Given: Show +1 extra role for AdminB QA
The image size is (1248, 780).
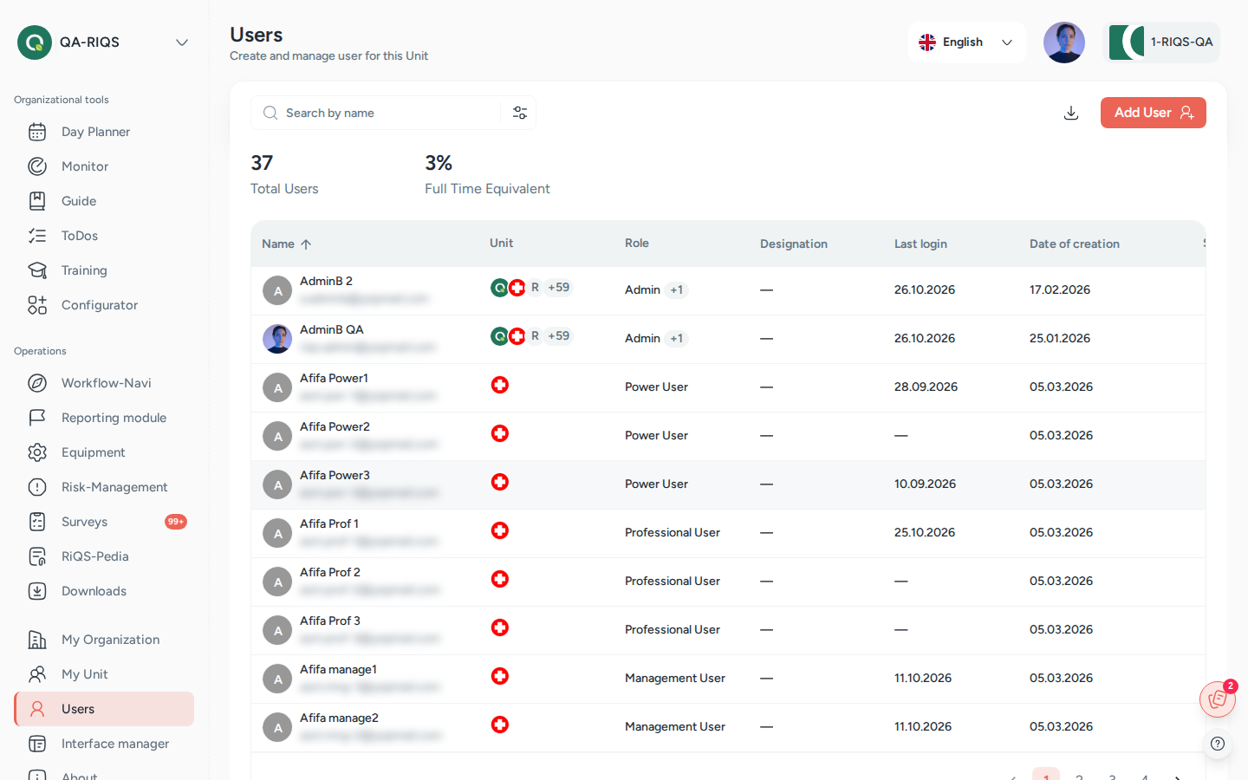Looking at the screenshot, I should click(677, 339).
